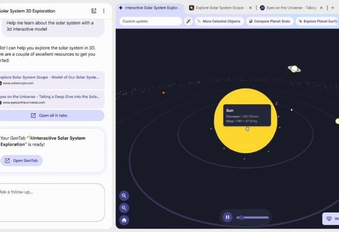Viewport: 339px width, 232px height.
Task: Click the zoom out magnifier button
Action: click(124, 208)
